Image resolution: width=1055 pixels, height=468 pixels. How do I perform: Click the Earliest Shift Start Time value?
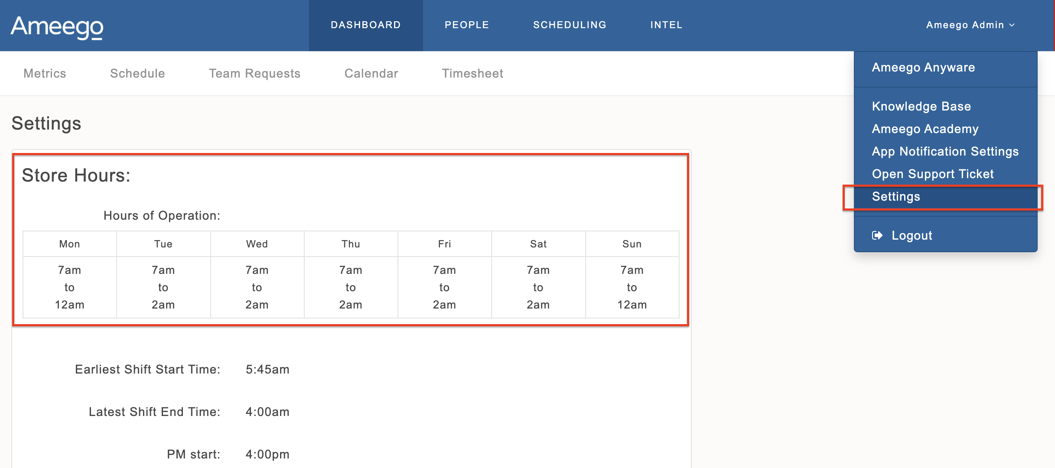pyautogui.click(x=267, y=369)
